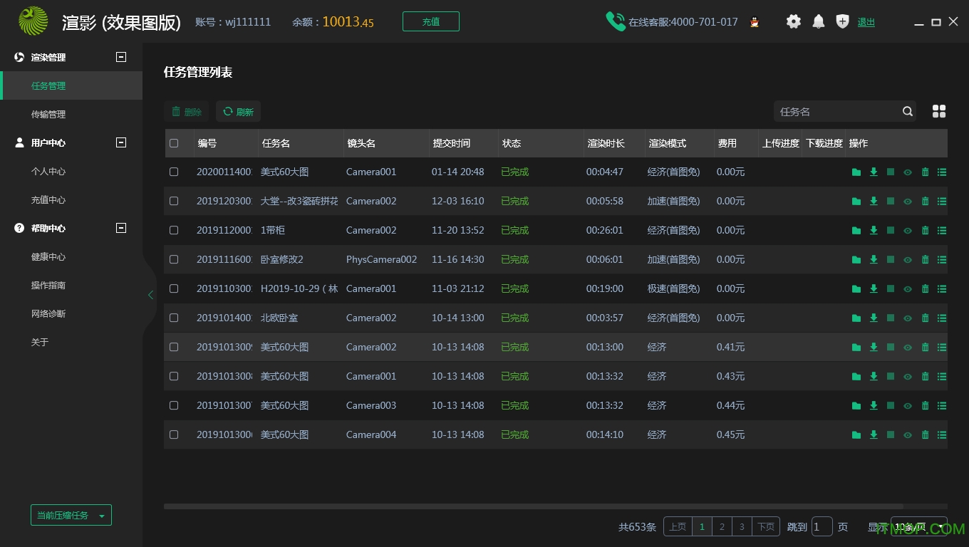Open the settings gear in the title bar

(x=793, y=21)
